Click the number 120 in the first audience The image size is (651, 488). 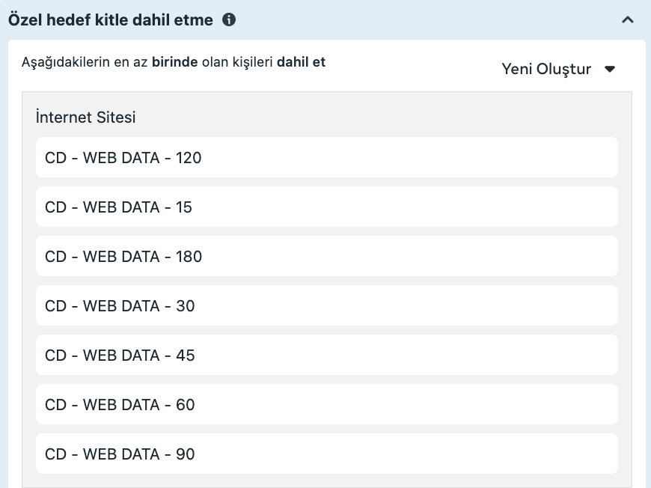pos(189,158)
